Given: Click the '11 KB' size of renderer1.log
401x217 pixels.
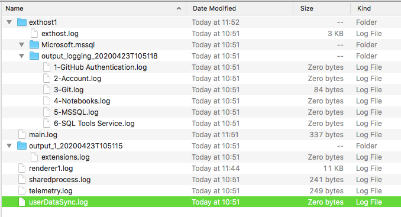Looking at the screenshot, I should click(x=334, y=169).
